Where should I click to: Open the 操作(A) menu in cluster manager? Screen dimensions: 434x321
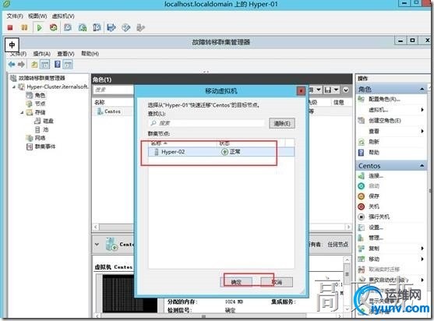coord(41,54)
